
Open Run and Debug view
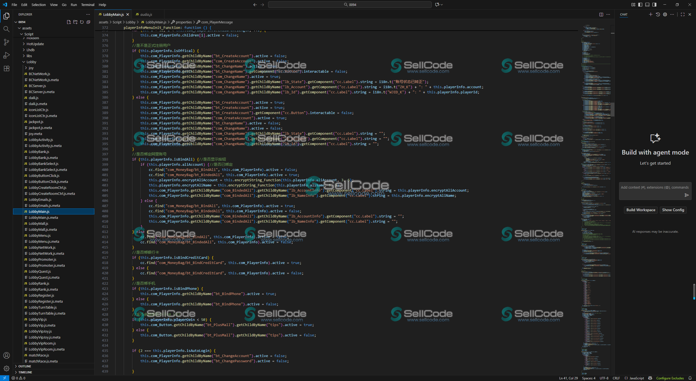point(6,55)
